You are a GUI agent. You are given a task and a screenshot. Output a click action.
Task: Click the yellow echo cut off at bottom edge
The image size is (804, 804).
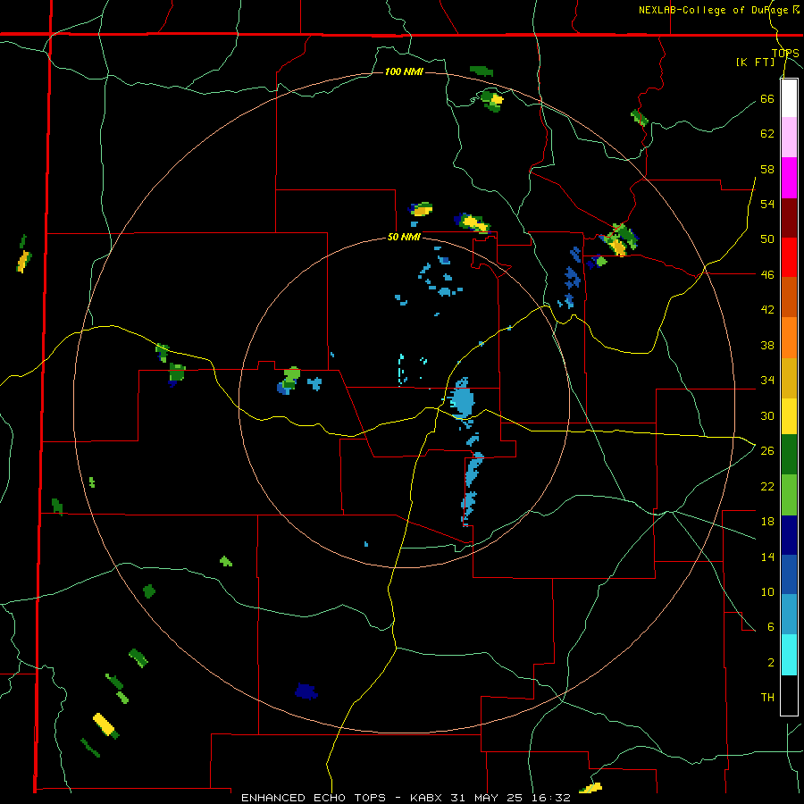coord(590,788)
